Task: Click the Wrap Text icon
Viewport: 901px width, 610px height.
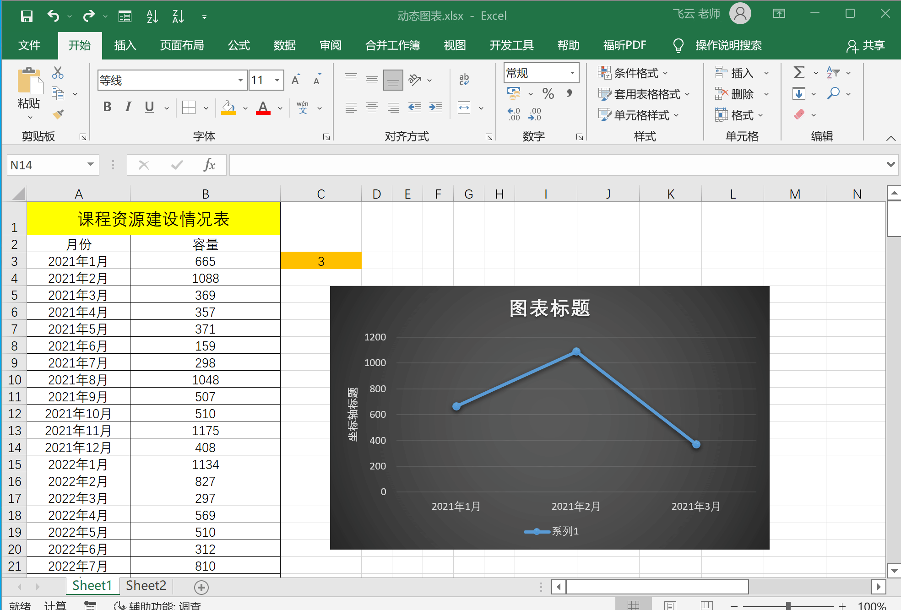Action: point(464,80)
